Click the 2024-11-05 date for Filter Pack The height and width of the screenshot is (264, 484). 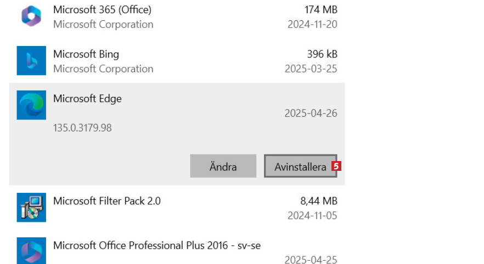tap(312, 216)
